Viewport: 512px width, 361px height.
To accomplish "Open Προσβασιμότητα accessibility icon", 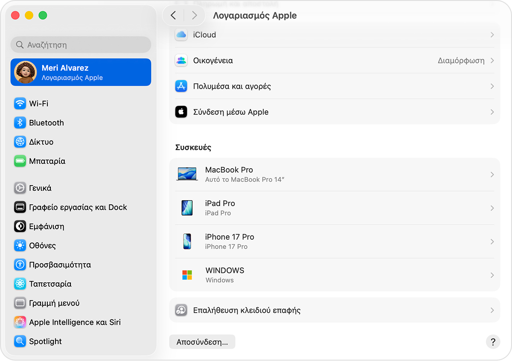I will pyautogui.click(x=20, y=265).
